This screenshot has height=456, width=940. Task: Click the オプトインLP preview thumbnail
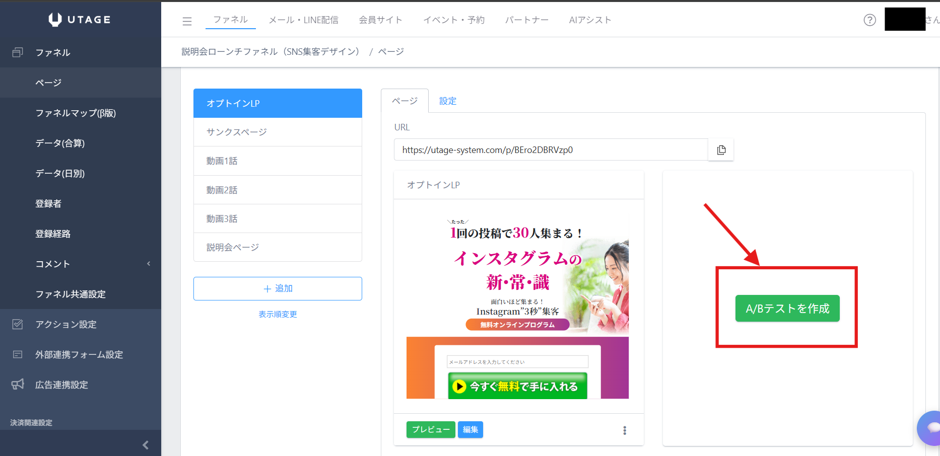[x=517, y=307]
